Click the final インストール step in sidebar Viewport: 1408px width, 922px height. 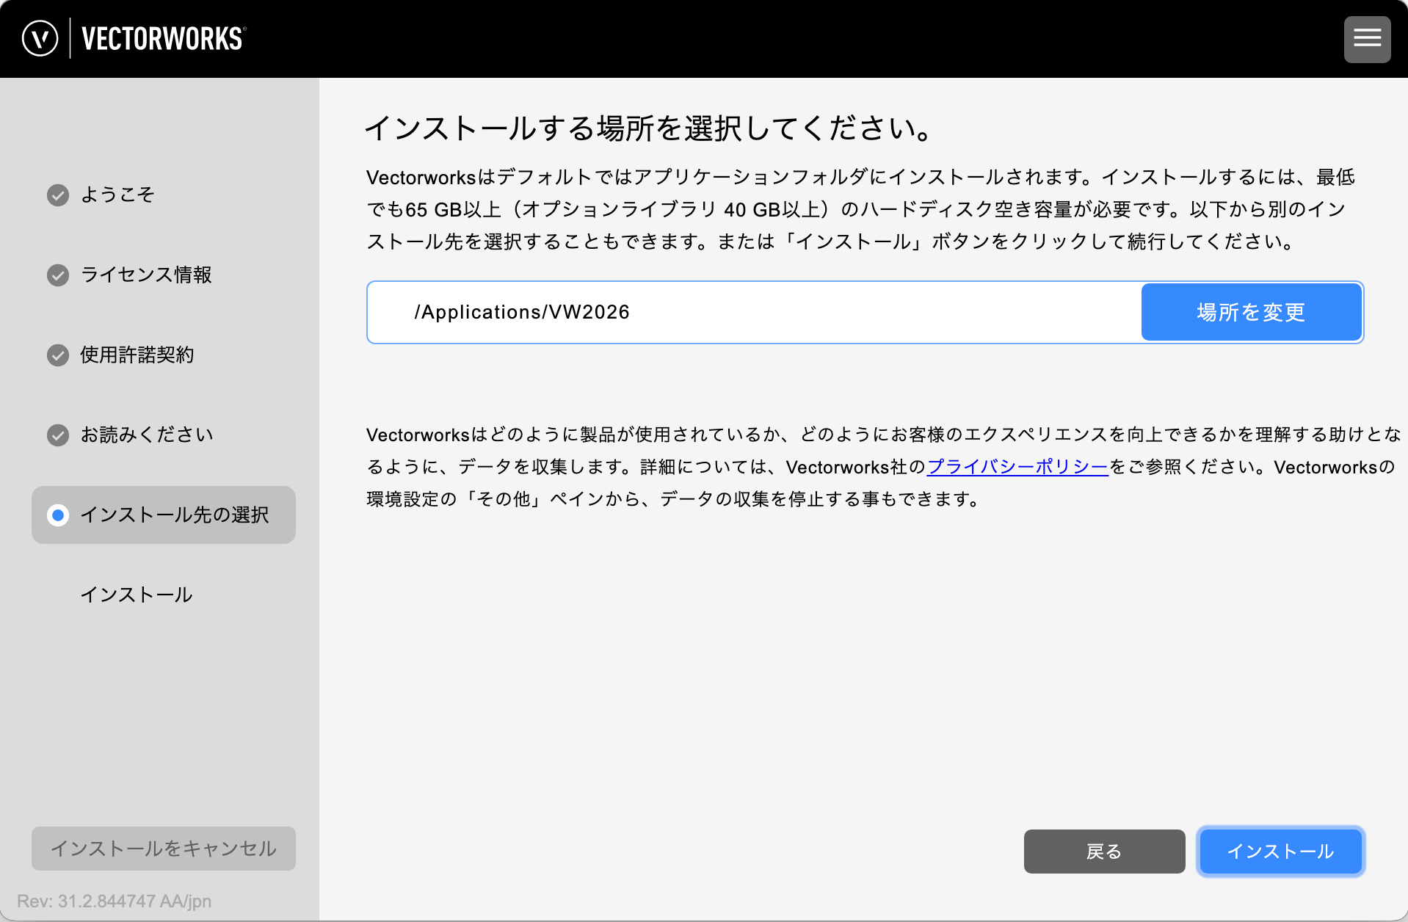point(137,595)
